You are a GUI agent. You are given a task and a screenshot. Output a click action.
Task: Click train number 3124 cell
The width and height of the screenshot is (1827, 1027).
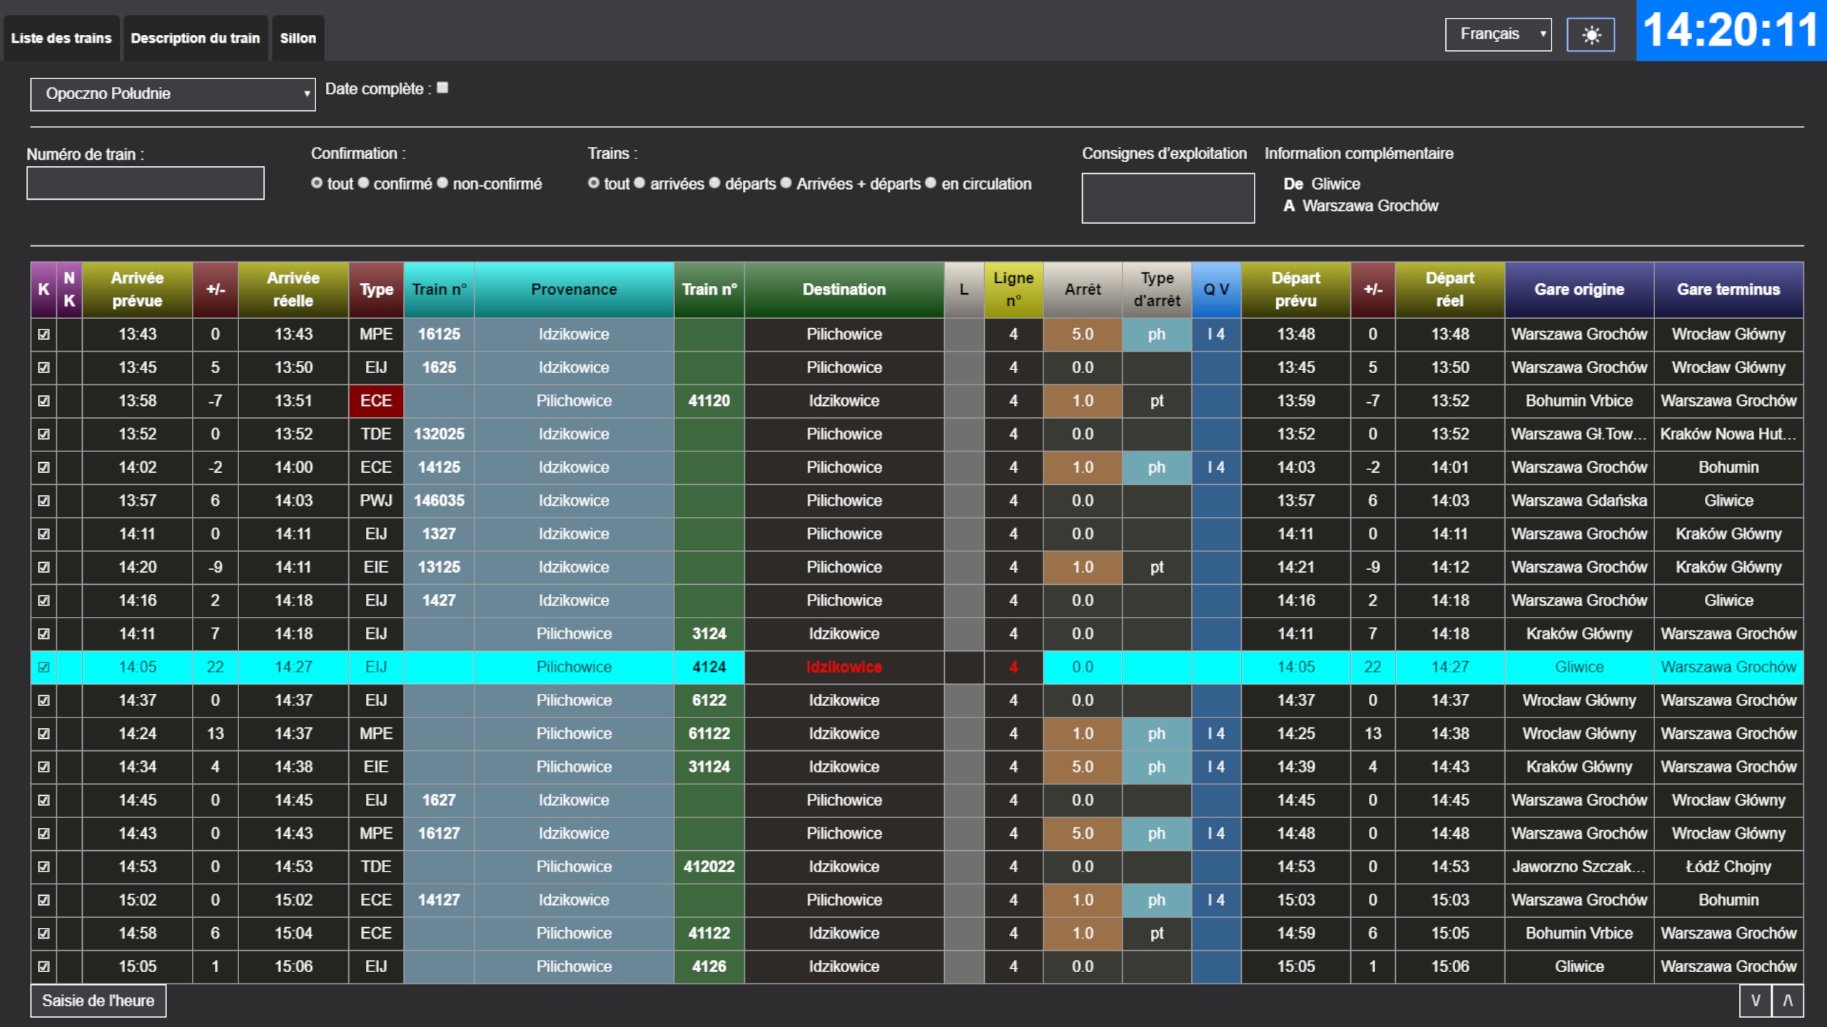point(709,633)
